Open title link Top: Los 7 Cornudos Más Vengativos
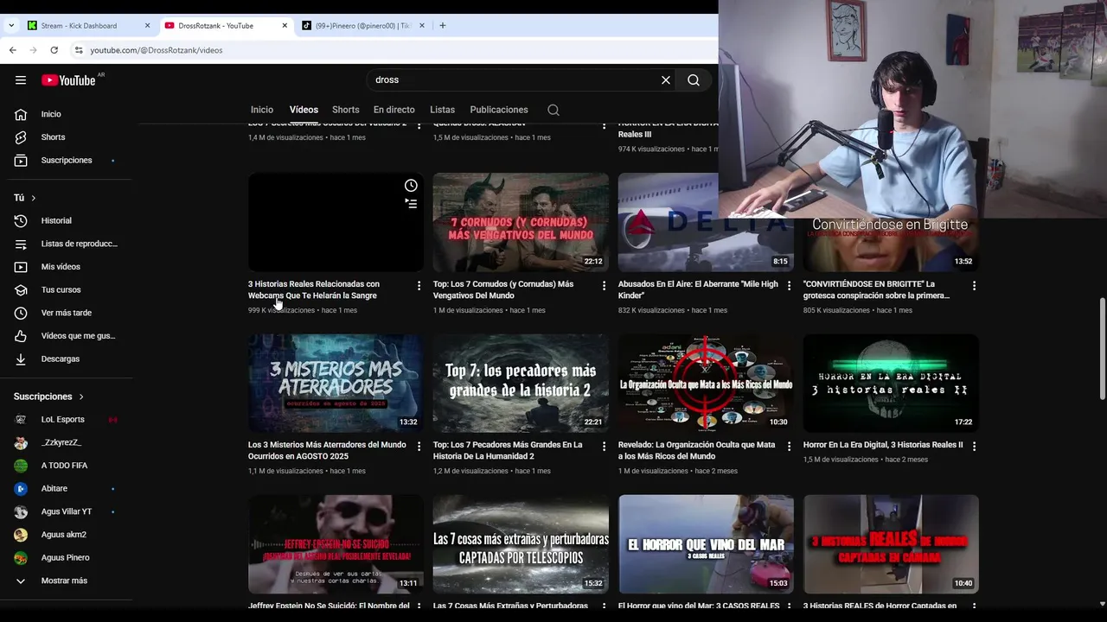This screenshot has width=1107, height=622. (x=503, y=289)
